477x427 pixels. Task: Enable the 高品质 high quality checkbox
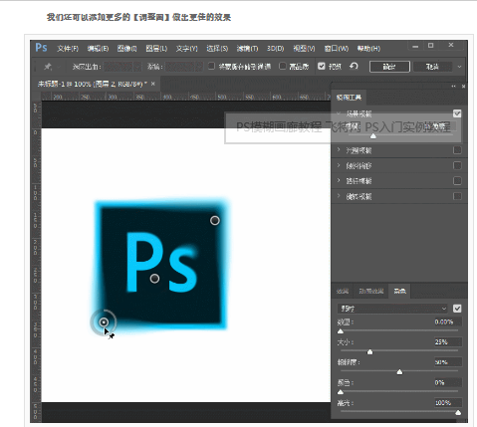[282, 66]
